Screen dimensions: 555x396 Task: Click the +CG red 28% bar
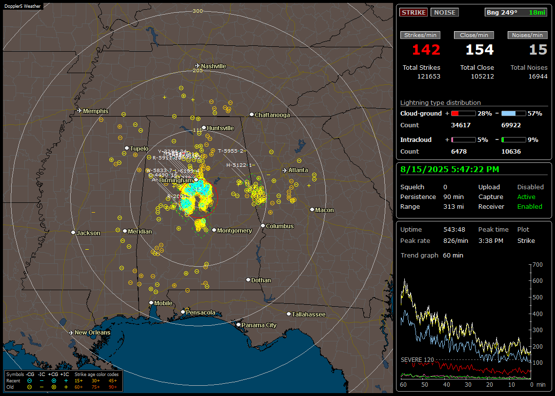tap(463, 114)
